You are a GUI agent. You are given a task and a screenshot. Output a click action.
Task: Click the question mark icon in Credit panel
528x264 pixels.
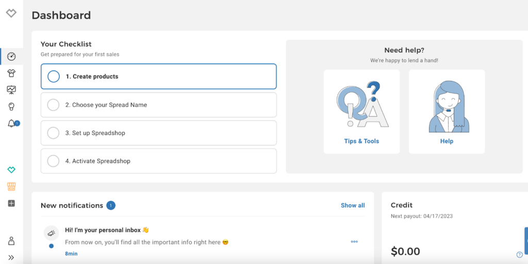click(x=519, y=254)
